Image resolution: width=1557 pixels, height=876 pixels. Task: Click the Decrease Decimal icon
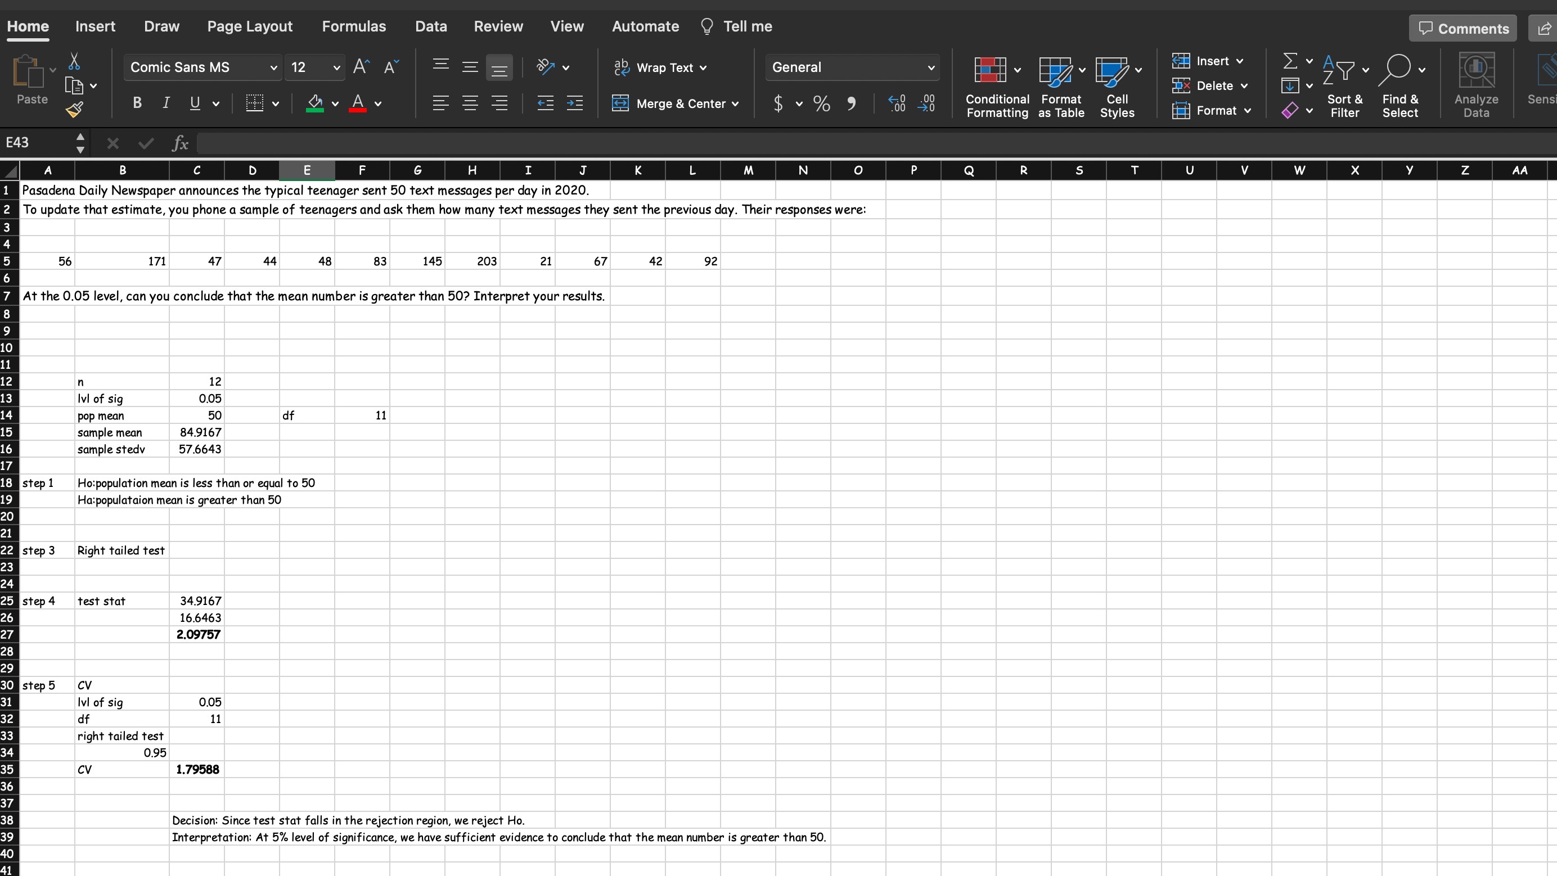click(x=928, y=103)
